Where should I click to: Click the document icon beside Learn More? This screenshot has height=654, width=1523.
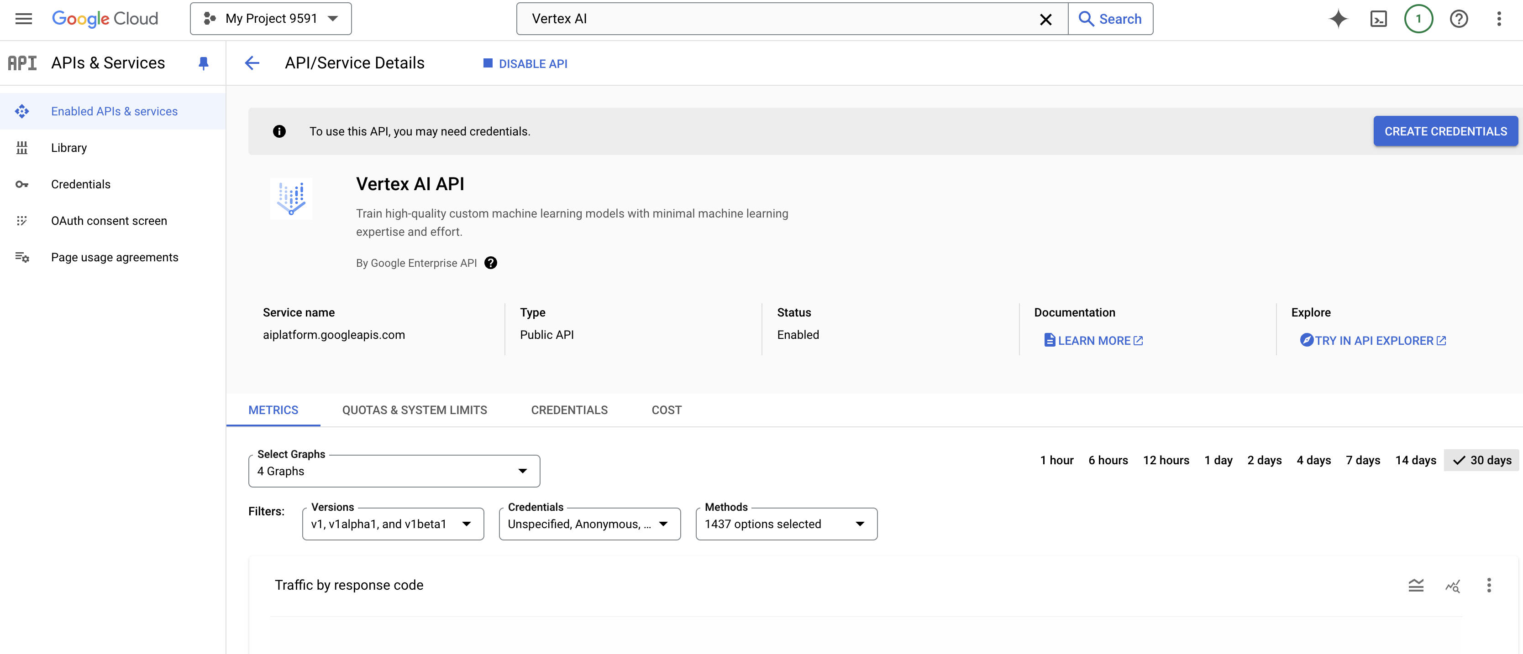coord(1050,340)
